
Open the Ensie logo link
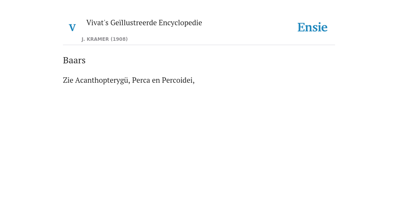tap(312, 27)
